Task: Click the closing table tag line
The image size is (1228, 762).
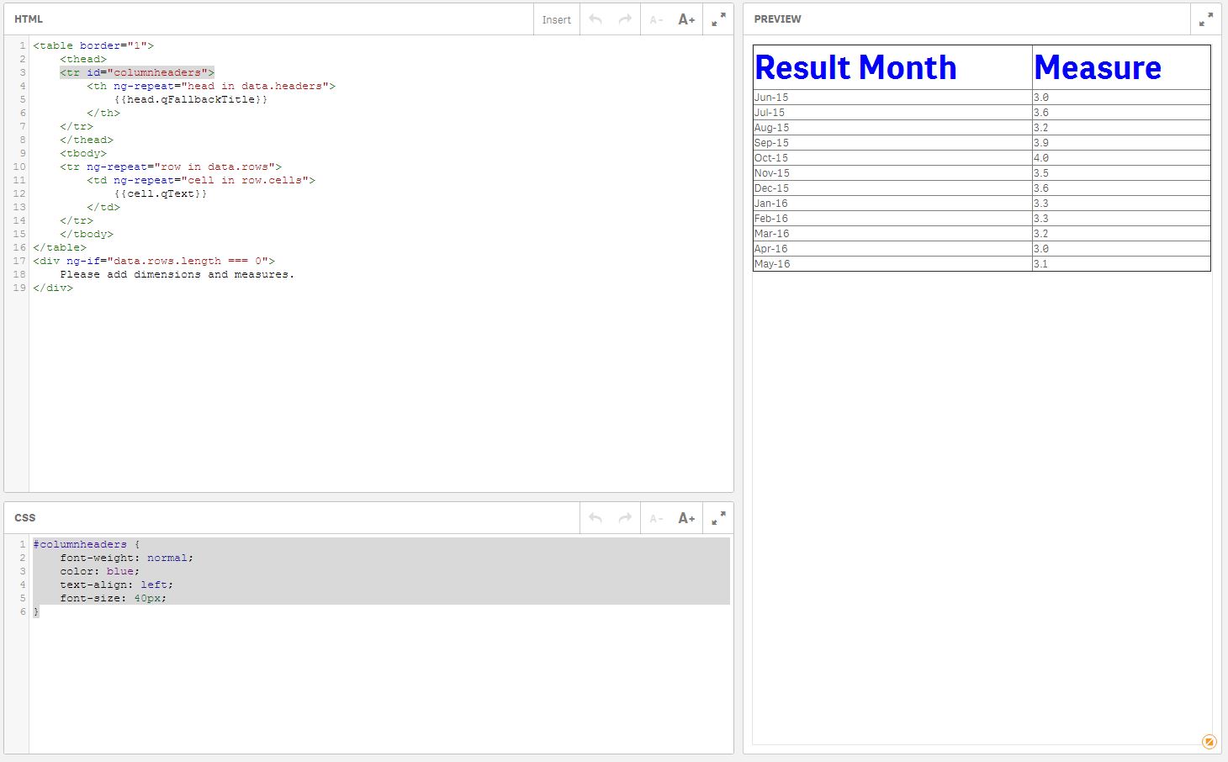Action: (60, 247)
